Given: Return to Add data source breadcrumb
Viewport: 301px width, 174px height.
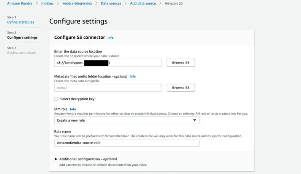Looking at the screenshot, I should [143, 3].
